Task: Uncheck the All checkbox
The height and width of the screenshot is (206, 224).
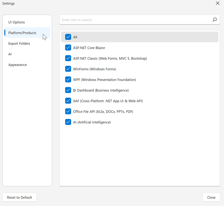Action: point(68,37)
